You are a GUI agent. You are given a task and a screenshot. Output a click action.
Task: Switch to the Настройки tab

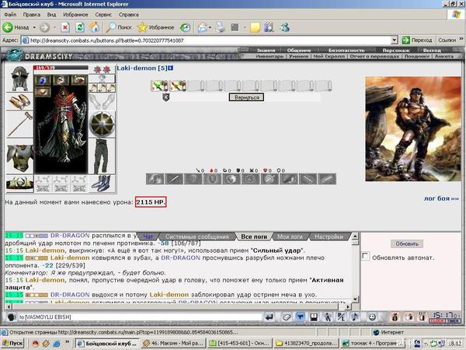click(329, 236)
